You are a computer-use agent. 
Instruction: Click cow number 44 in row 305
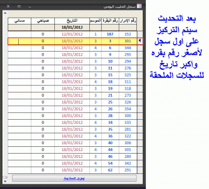click(110, 149)
